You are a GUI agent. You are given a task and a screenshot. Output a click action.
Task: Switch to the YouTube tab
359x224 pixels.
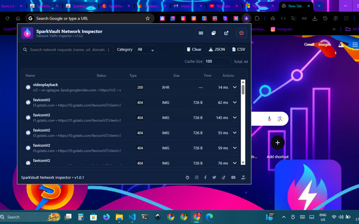[x=224, y=6]
